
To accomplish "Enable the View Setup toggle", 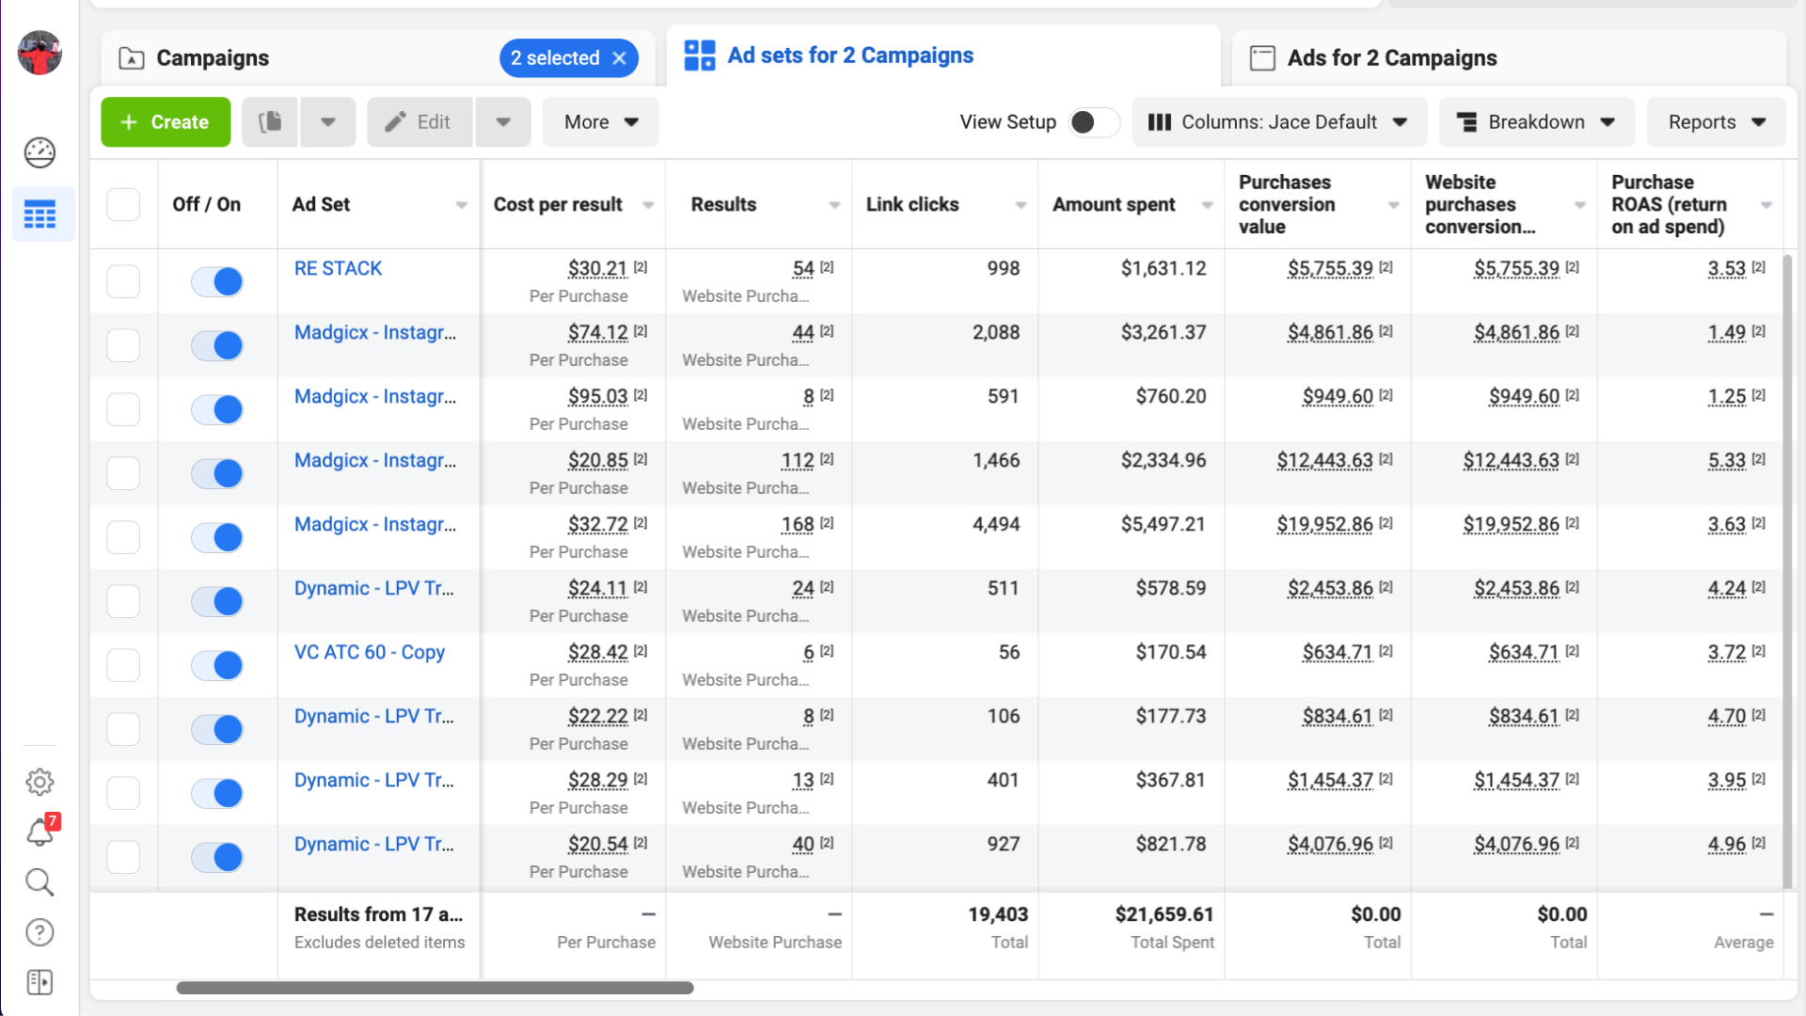I will tap(1093, 122).
